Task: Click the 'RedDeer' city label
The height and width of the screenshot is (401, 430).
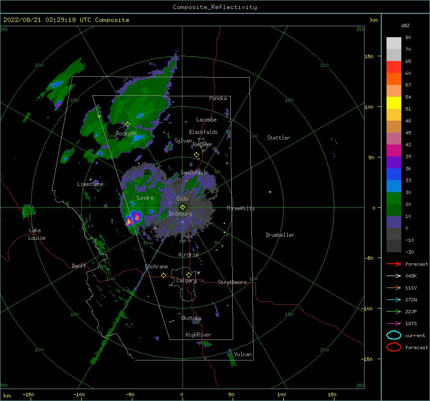Action: [203, 144]
